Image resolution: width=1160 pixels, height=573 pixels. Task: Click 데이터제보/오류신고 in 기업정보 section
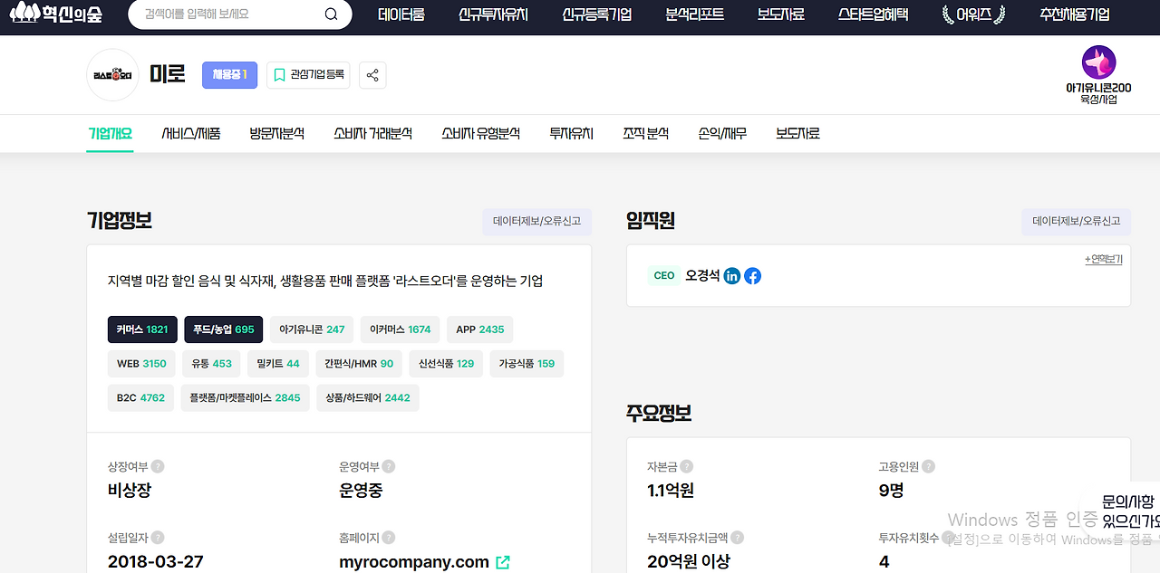click(x=536, y=221)
